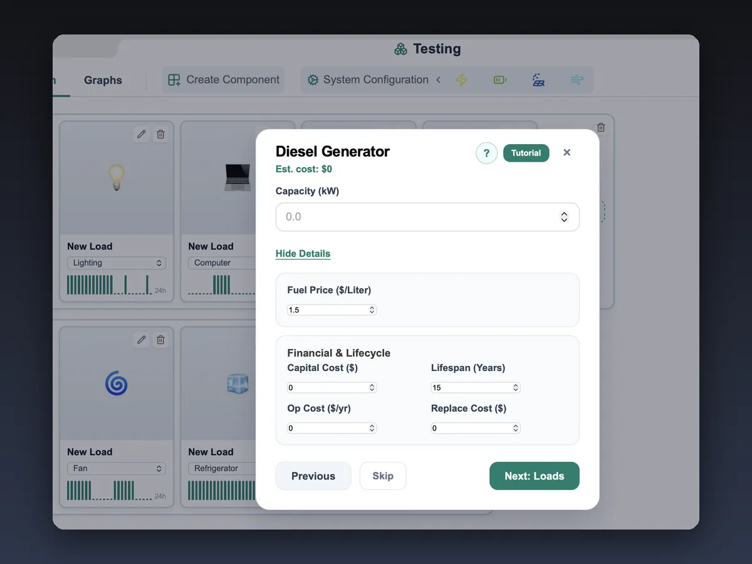This screenshot has height=564, width=752.
Task: Edit the Lighting load with pencil icon
Action: pos(142,134)
